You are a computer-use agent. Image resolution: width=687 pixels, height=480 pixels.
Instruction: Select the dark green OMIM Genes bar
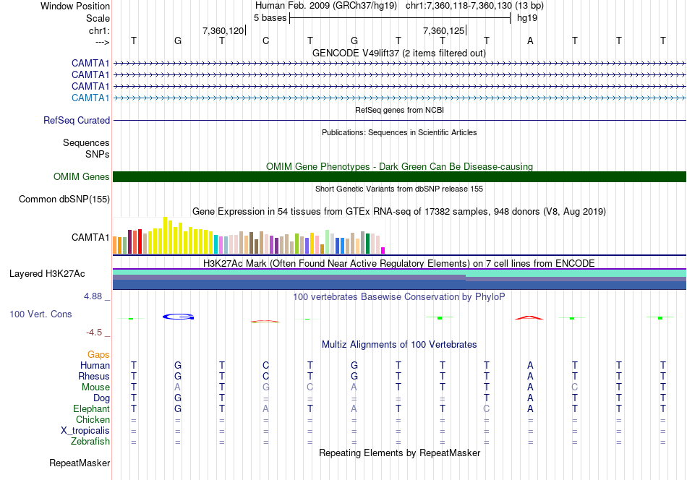pos(399,176)
